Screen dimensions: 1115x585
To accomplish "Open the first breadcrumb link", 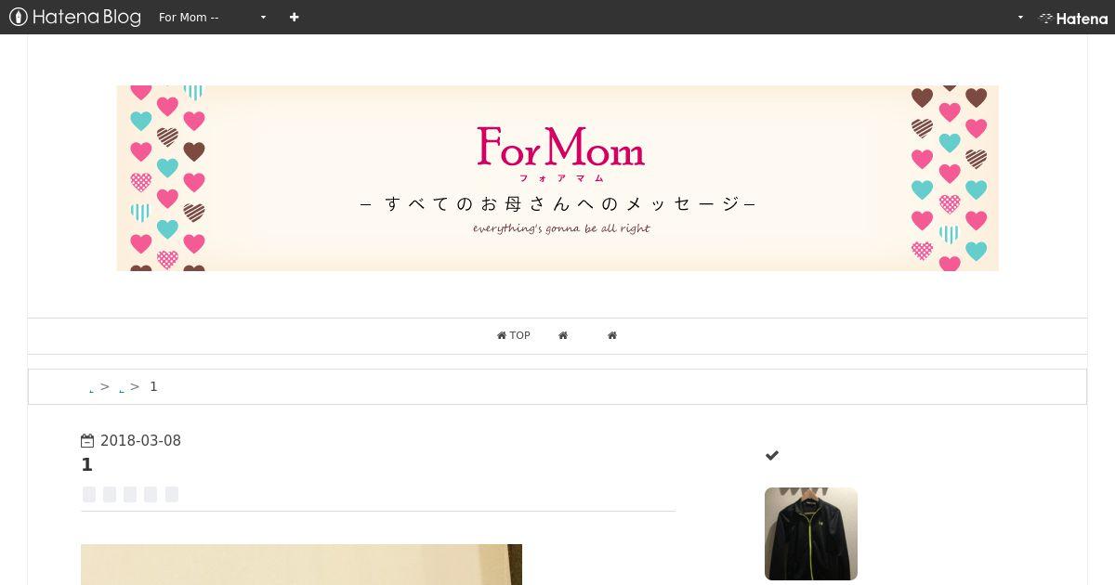I will coord(91,387).
